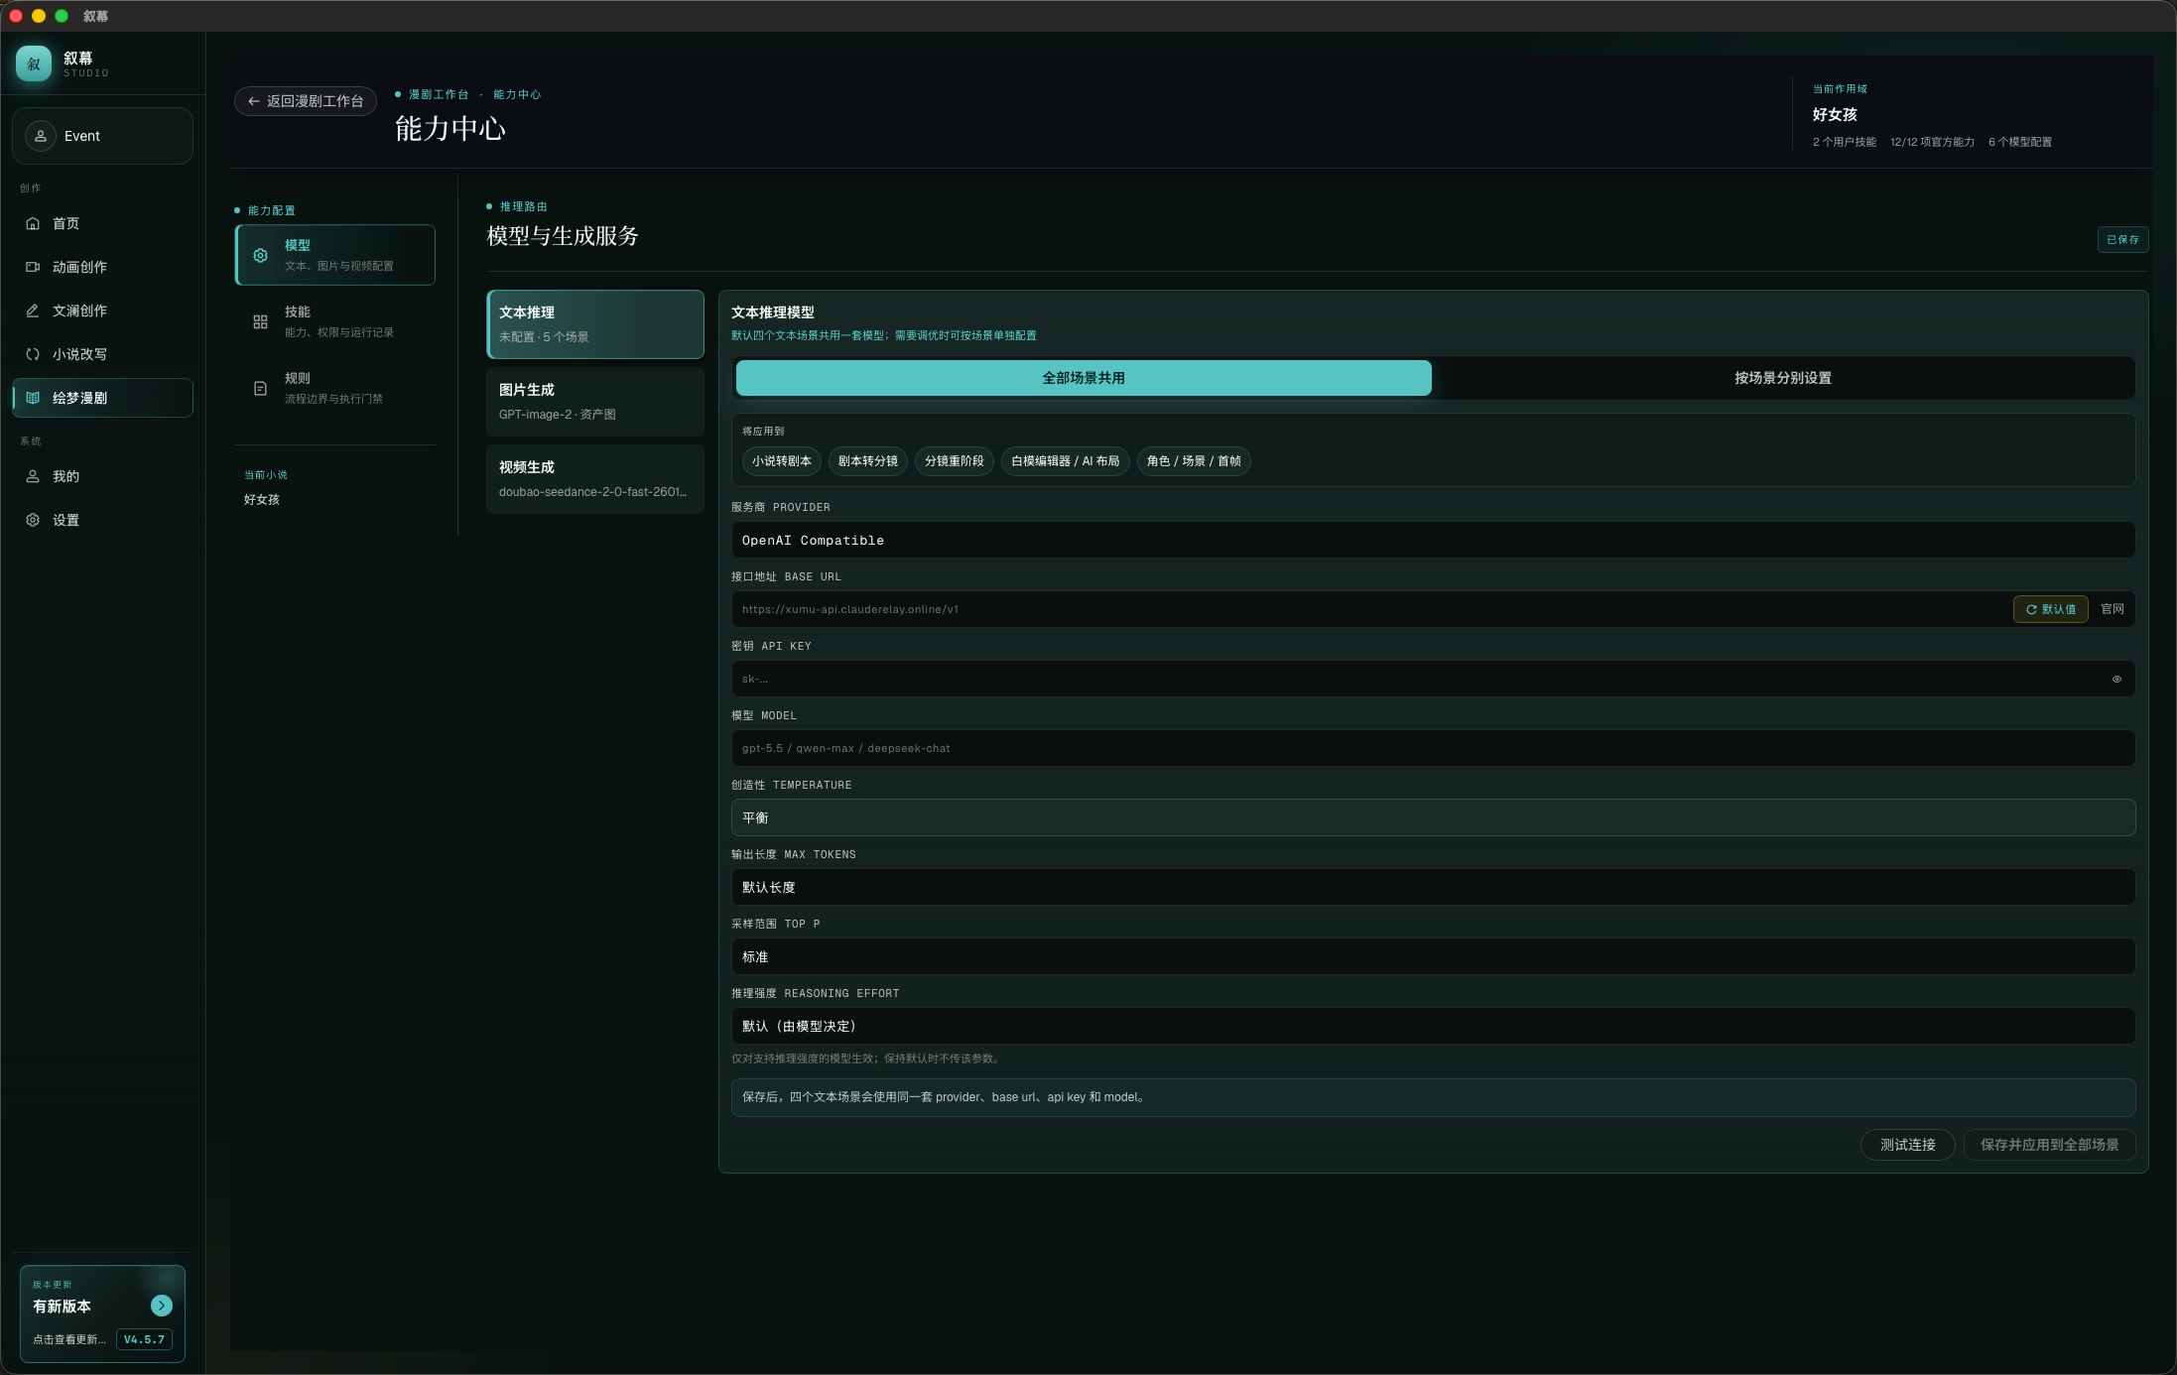
Task: Open the 采样范围 Top P dropdown
Action: point(1433,956)
